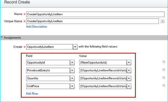Click the Record Create dialog title
168x102 pixels.
(x=17, y=2)
